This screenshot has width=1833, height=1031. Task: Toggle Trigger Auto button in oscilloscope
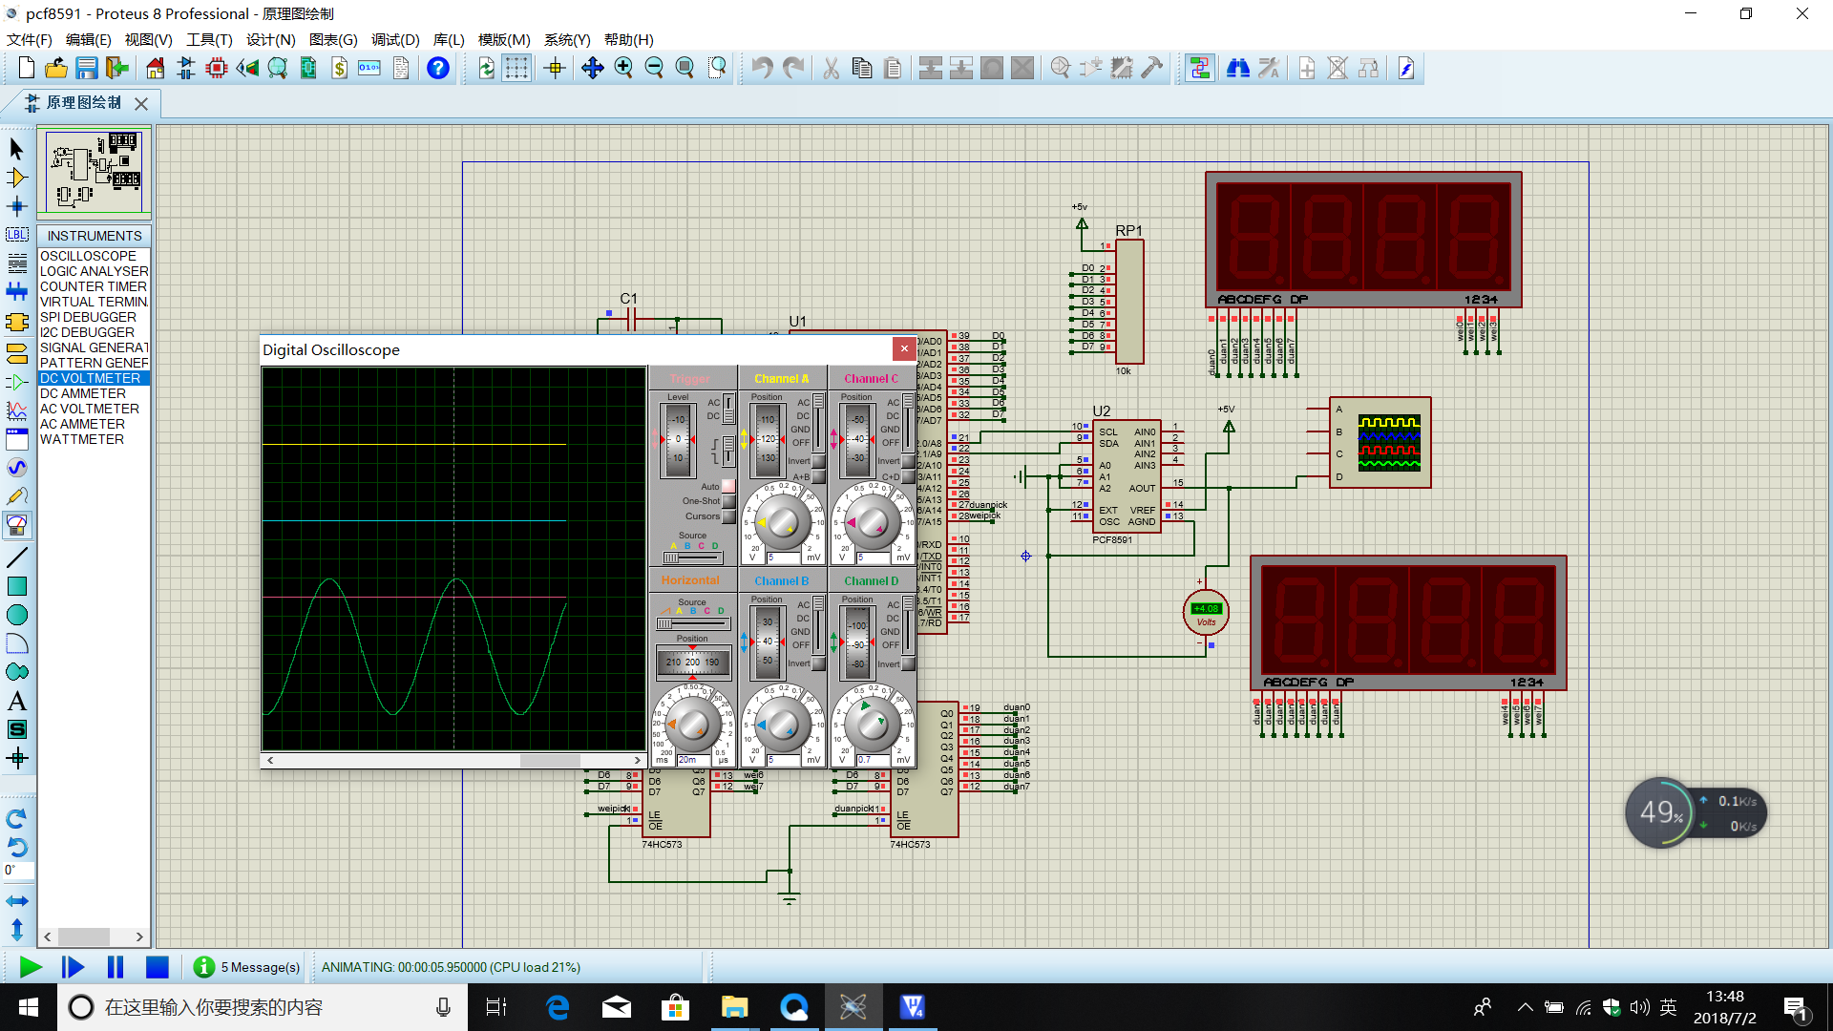(728, 486)
